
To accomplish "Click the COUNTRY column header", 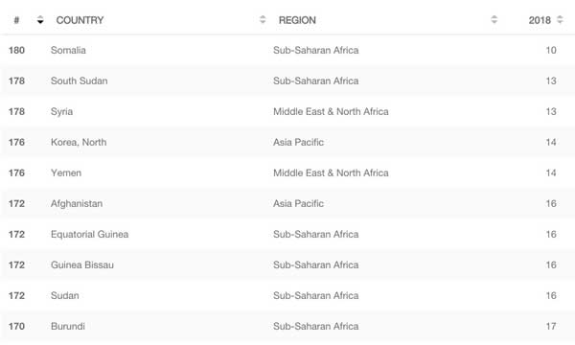I will click(x=80, y=20).
